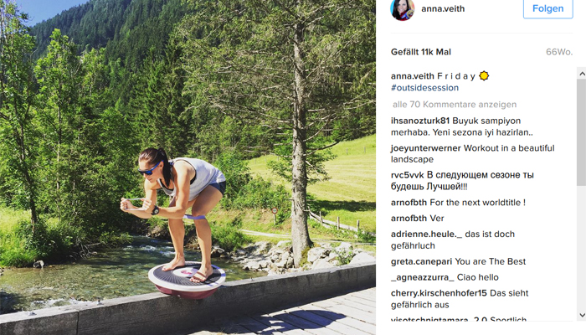Open joeyunterwerner's profile from comment
586x335 pixels.
tap(425, 148)
